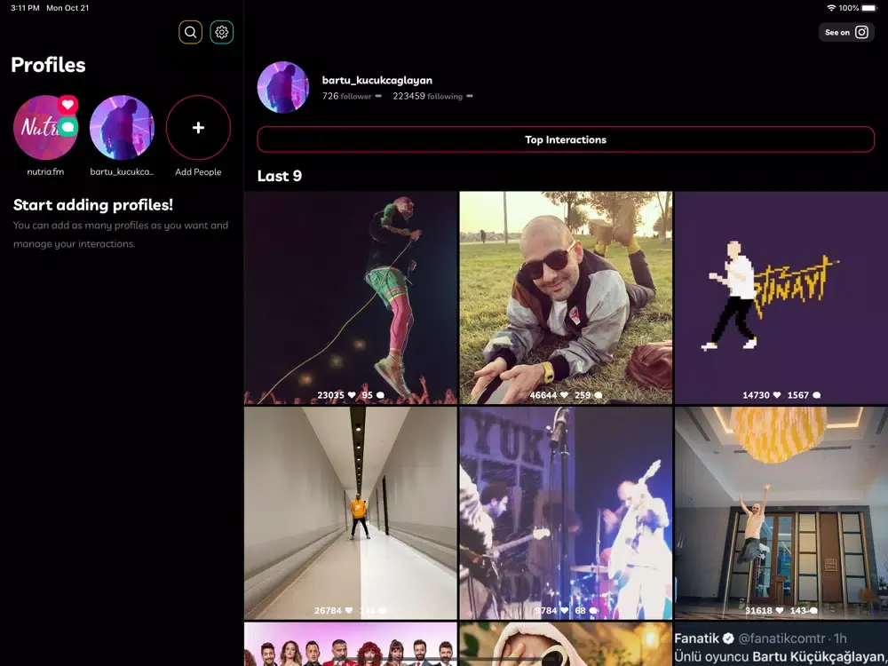Click comment icon beside 95 comments

381,395
